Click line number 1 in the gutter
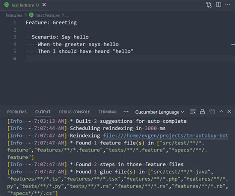The image size is (235, 196). pos(15,23)
